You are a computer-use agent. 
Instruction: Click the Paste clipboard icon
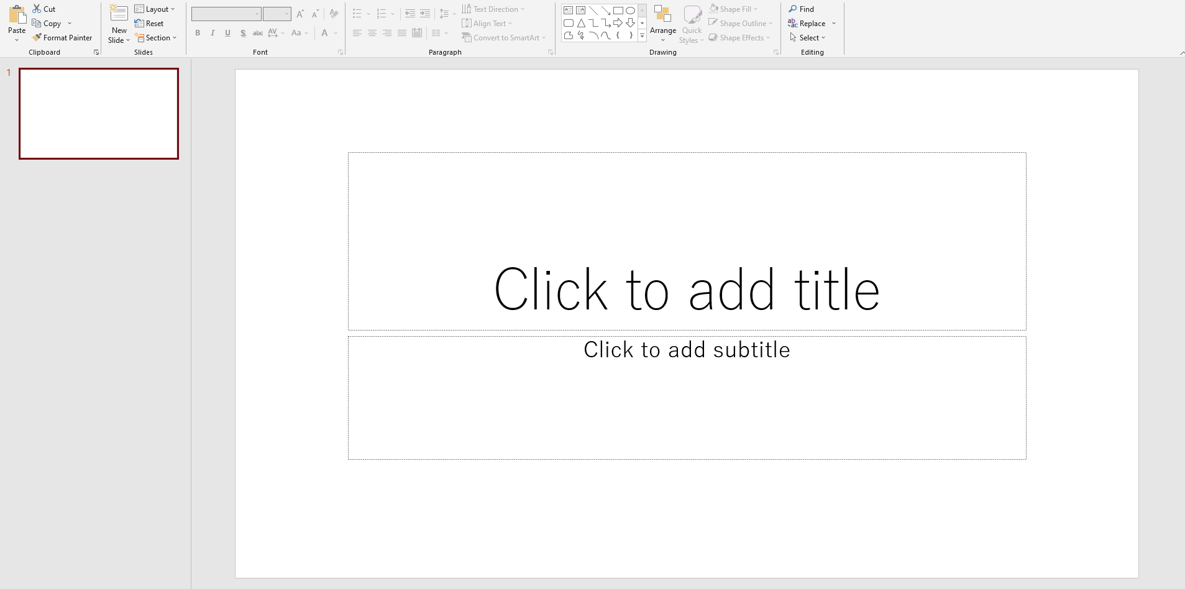tap(17, 14)
